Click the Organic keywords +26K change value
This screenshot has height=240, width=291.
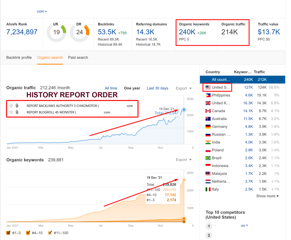point(202,33)
